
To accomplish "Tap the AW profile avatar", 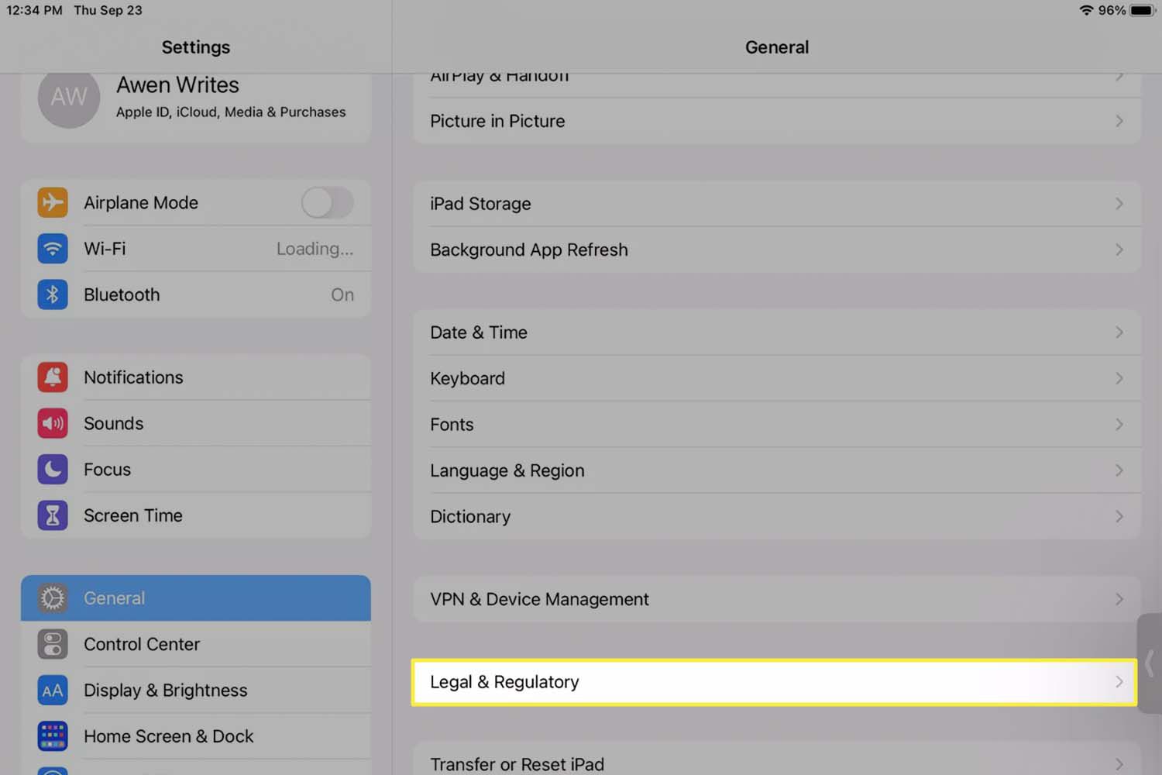I will (69, 98).
